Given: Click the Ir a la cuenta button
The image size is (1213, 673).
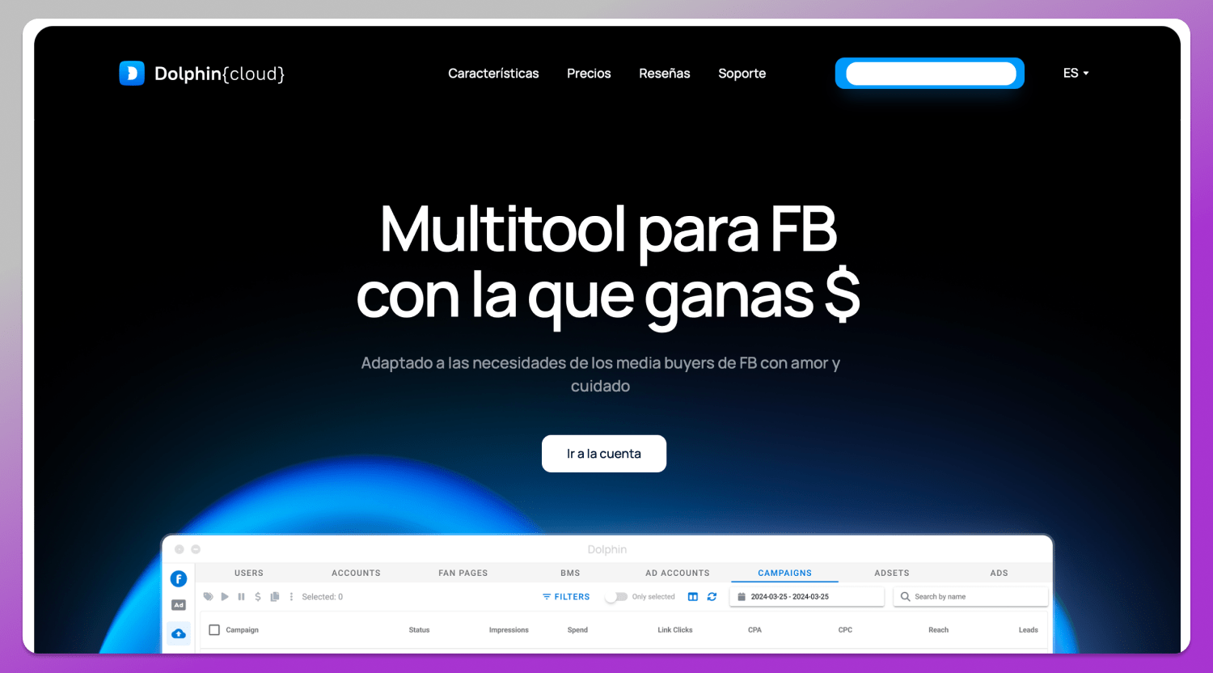Looking at the screenshot, I should coord(604,454).
